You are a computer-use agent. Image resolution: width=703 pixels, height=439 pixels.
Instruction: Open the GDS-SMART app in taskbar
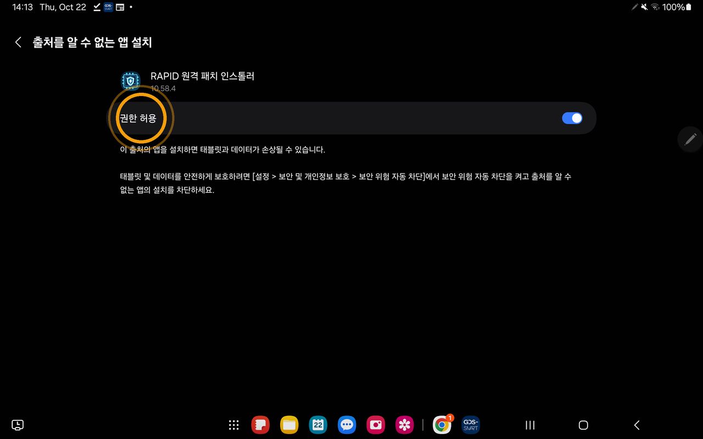coord(471,425)
